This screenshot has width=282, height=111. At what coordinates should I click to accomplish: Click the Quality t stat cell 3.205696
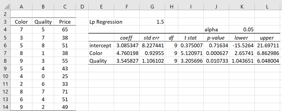pyautogui.click(x=191, y=61)
